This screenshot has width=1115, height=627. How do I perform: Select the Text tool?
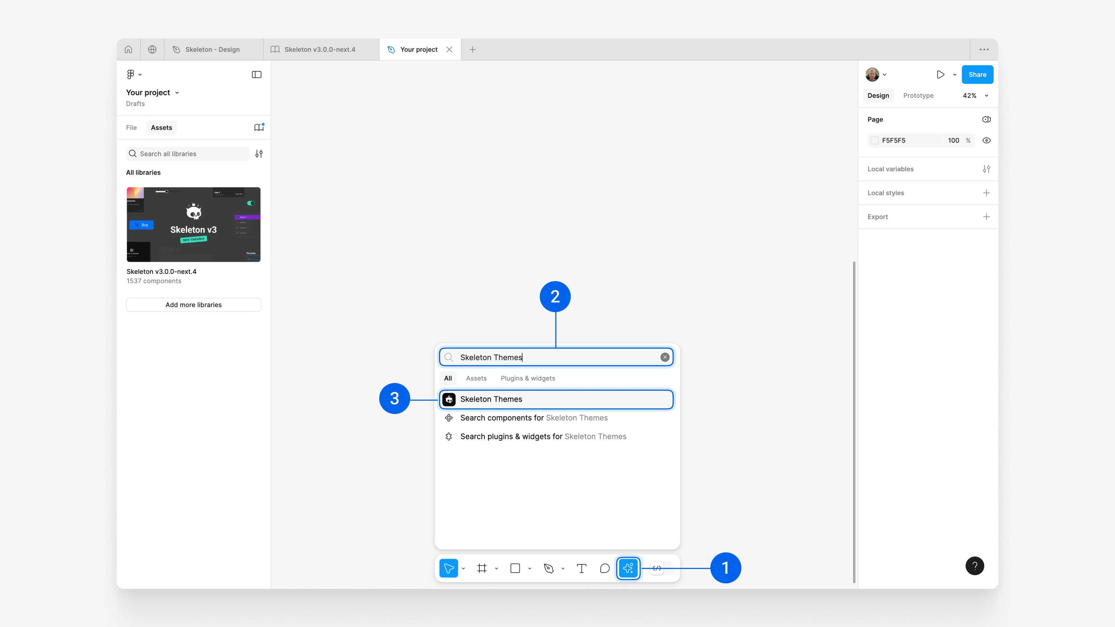(x=582, y=568)
